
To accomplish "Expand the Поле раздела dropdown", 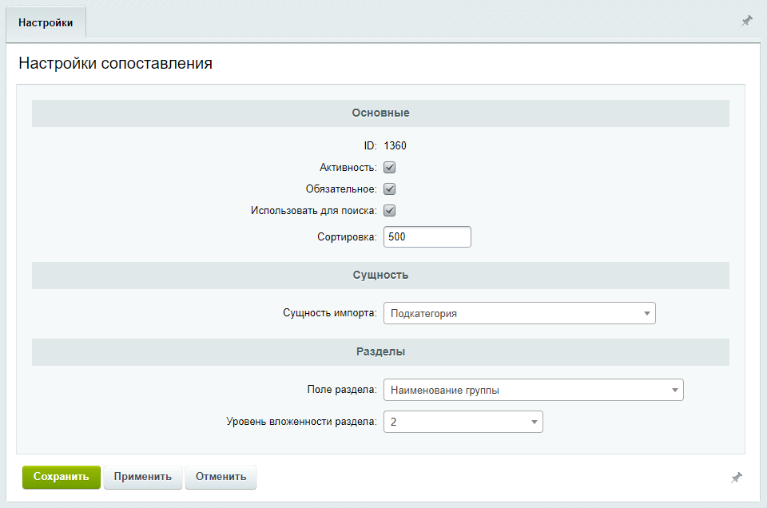I will point(533,390).
